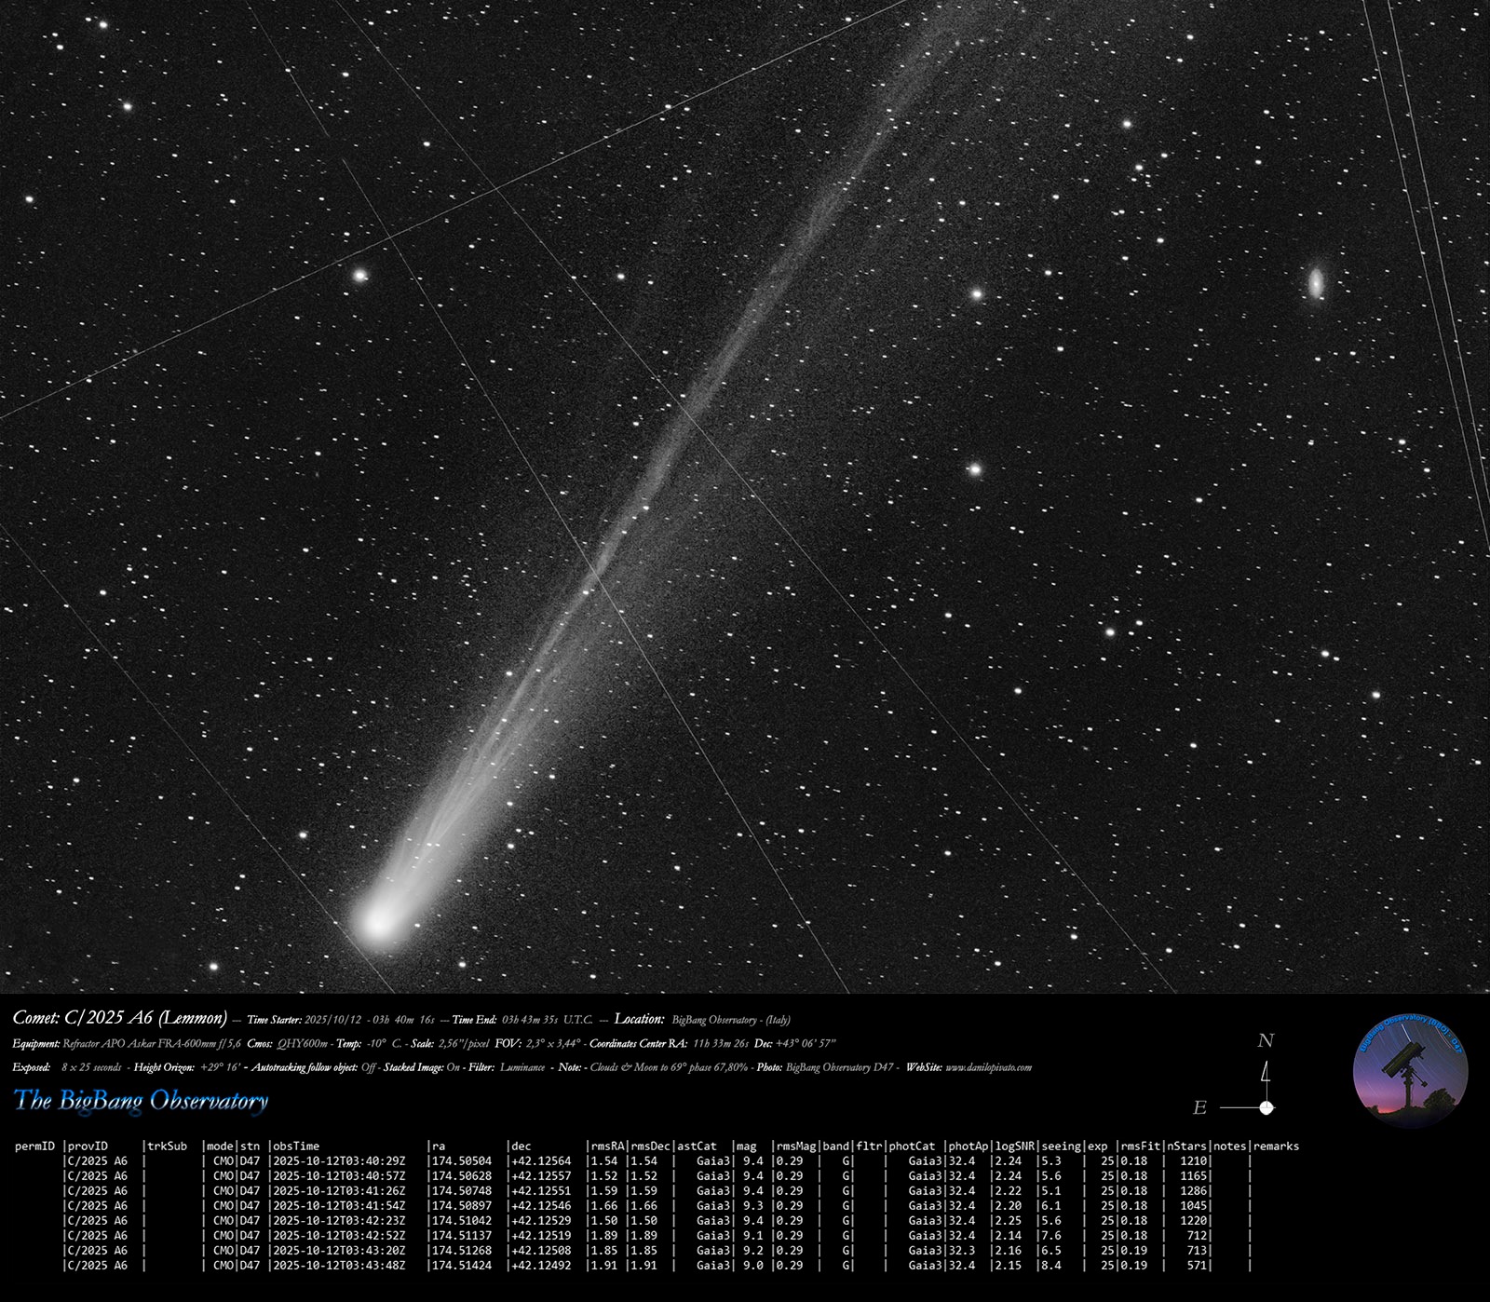
Task: Click the "mag" column header
Action: pos(746,1146)
